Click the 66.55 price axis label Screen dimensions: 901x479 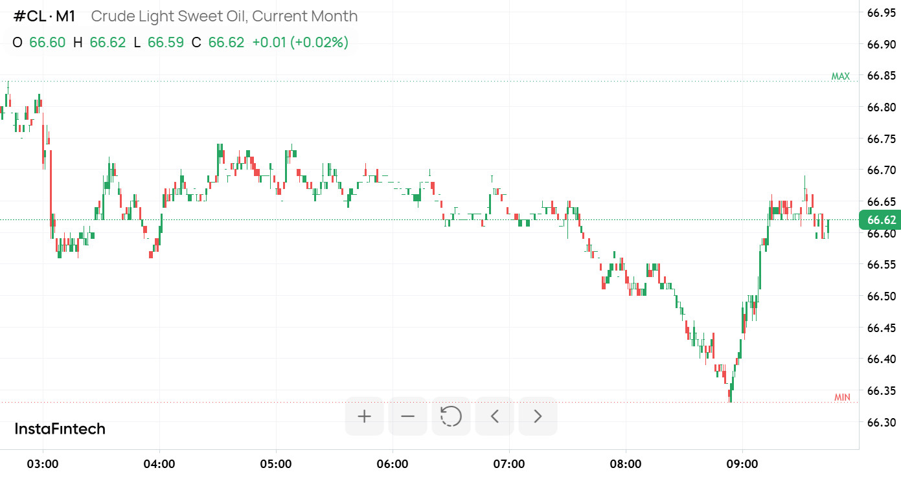[x=881, y=265]
